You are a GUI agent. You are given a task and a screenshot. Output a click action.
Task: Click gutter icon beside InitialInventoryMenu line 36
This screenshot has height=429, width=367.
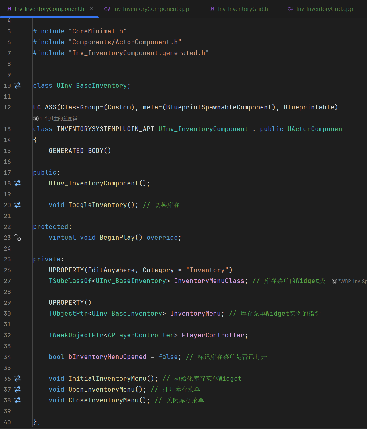pyautogui.click(x=18, y=379)
